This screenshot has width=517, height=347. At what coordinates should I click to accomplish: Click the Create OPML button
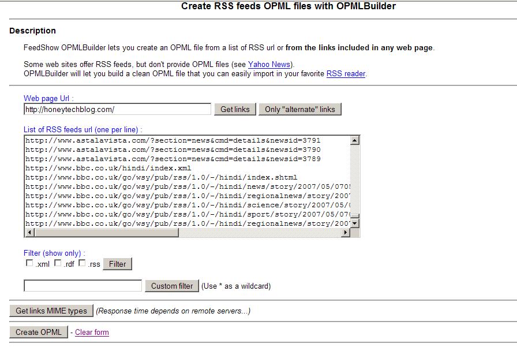39,332
